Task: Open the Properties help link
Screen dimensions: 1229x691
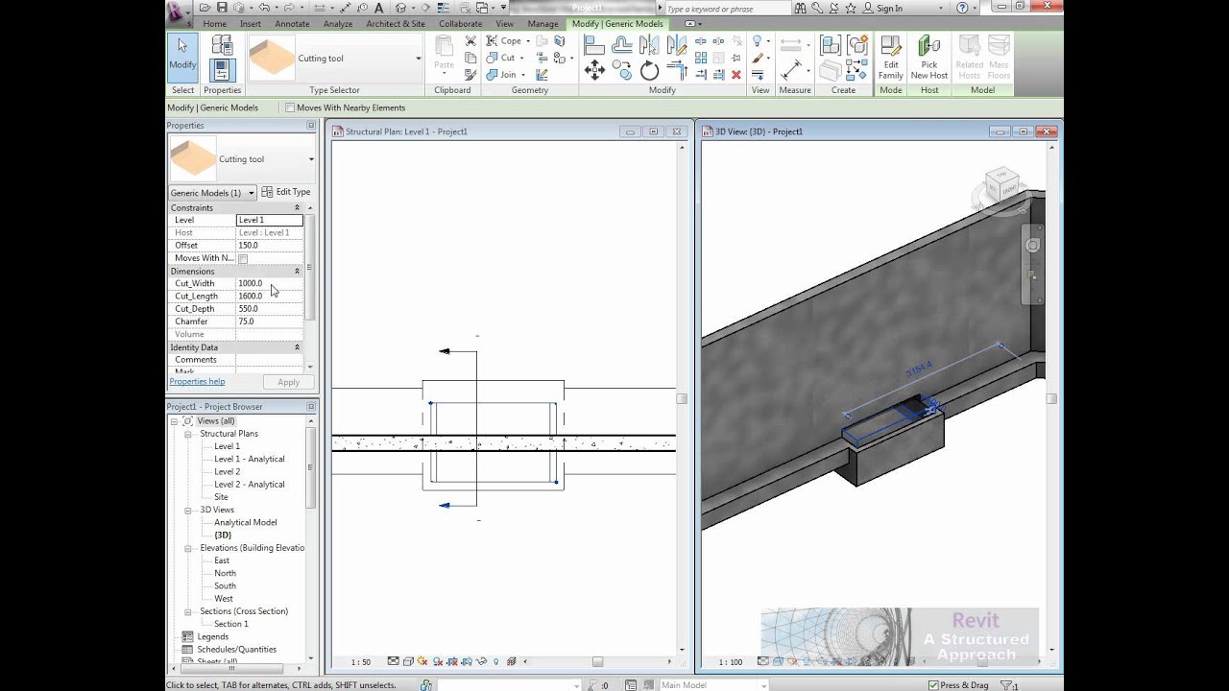Action: (x=197, y=381)
